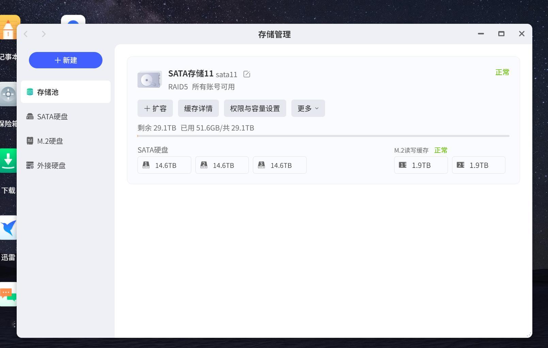Viewport: 548px width, 348px height.
Task: Open the M.2硬盘 sidebar section
Action: [x=66, y=141]
